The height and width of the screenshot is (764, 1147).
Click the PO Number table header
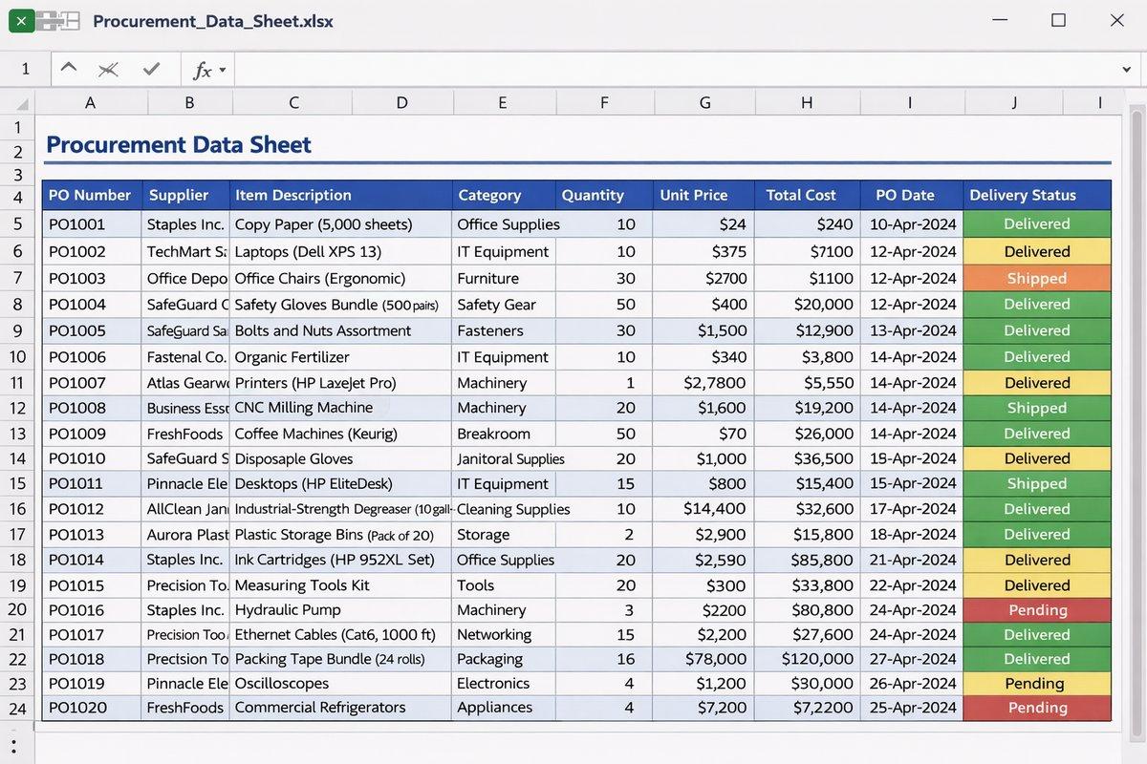click(92, 195)
